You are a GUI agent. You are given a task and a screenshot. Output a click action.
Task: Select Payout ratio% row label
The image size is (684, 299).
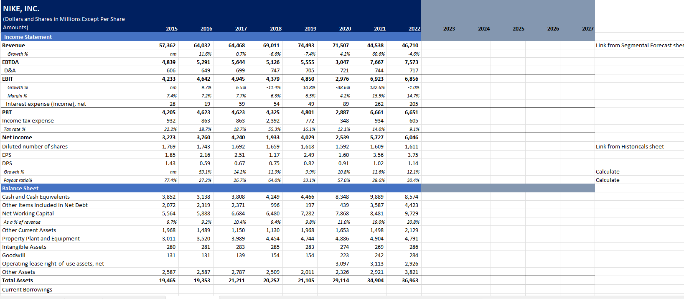pyautogui.click(x=18, y=180)
